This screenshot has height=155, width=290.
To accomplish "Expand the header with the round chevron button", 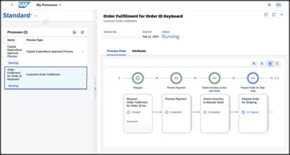I will pyautogui.click(x=46, y=22).
